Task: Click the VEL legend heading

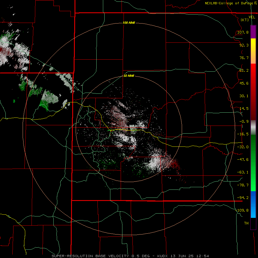Action: (x=252, y=17)
